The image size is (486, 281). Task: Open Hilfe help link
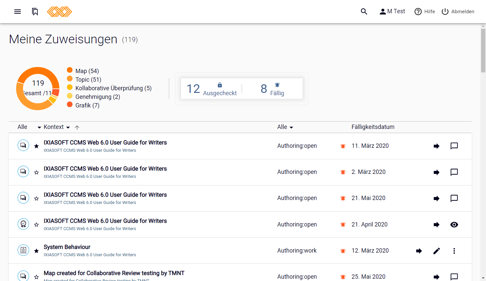425,12
